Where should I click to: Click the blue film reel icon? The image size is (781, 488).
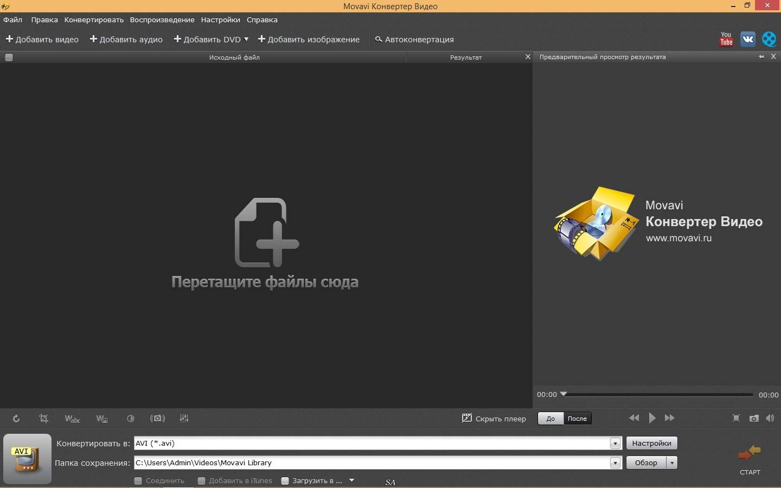769,39
